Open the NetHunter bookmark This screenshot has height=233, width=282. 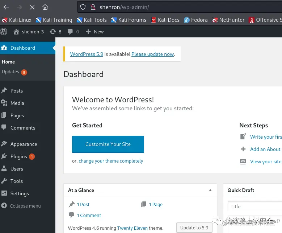[228, 20]
